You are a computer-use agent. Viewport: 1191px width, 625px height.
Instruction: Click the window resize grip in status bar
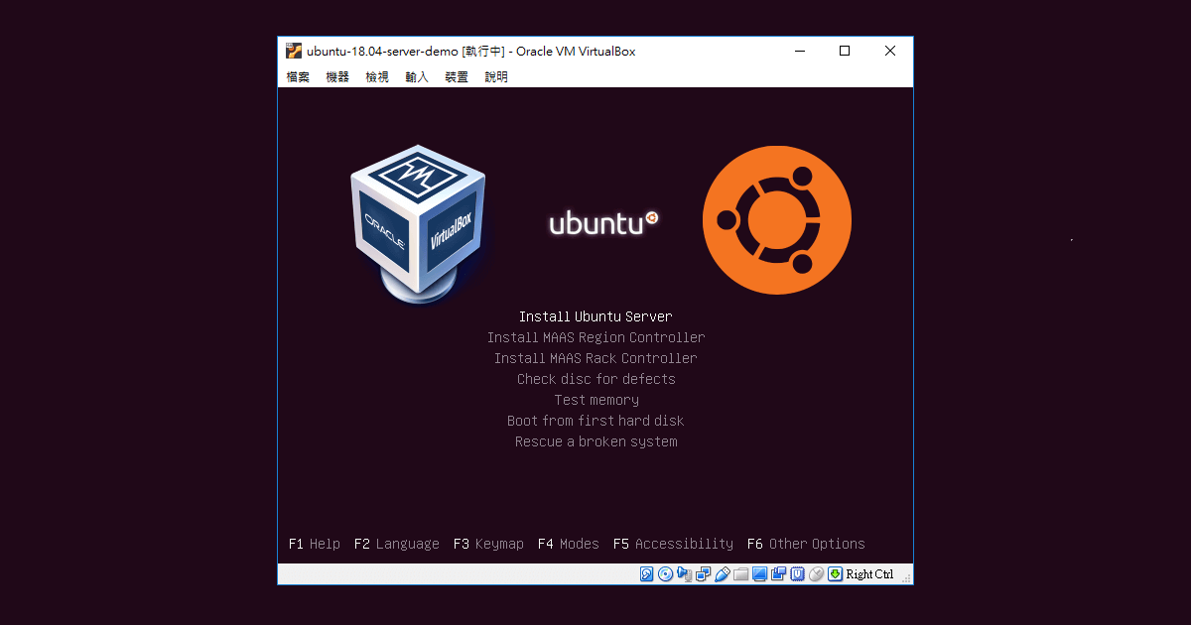point(905,577)
